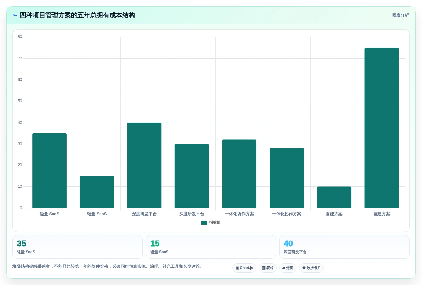The image size is (422, 285).
Task: Open the 深度研发平台 stat card showing 40
Action: (344, 247)
